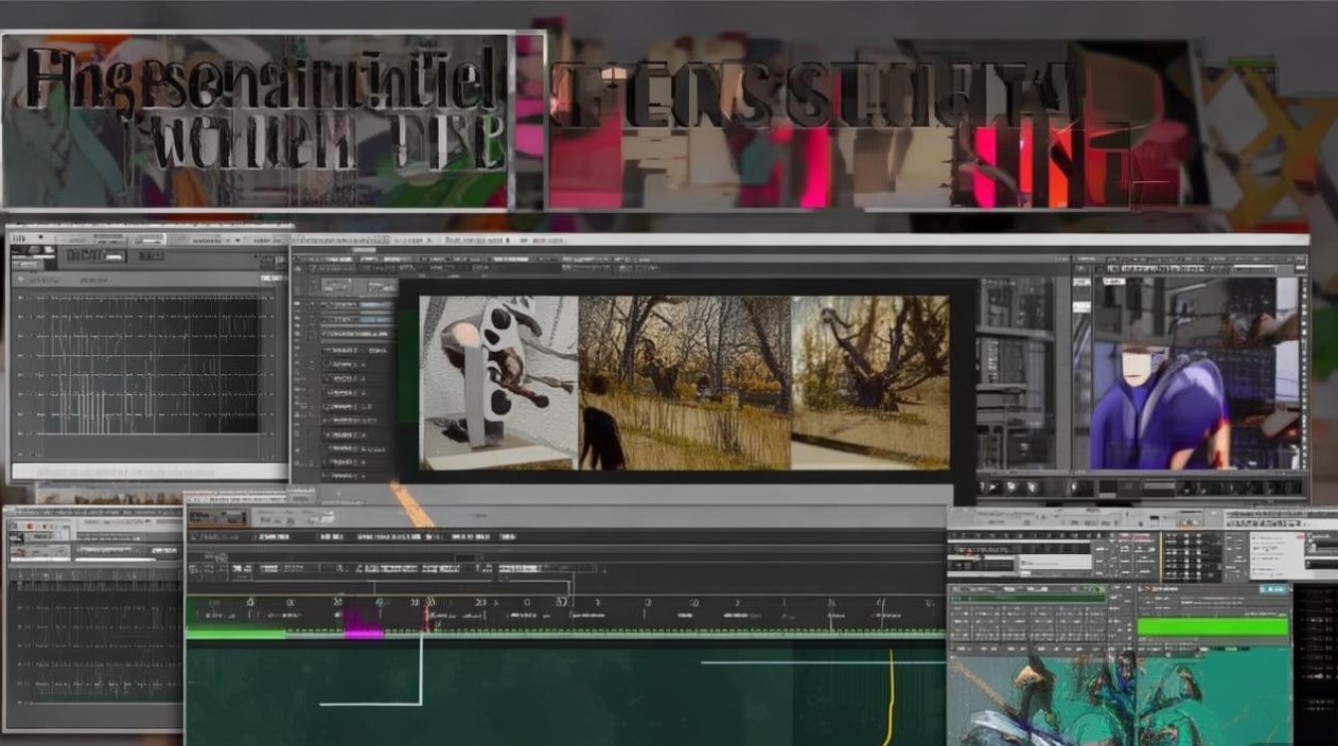Screen dimensions: 1338x746
Task: Select the twisted bare tree image
Action: click(870, 383)
